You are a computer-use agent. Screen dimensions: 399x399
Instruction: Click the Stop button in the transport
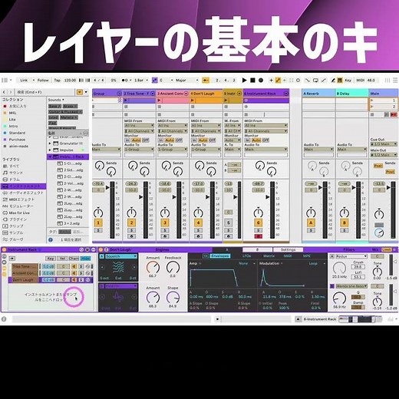(x=252, y=81)
